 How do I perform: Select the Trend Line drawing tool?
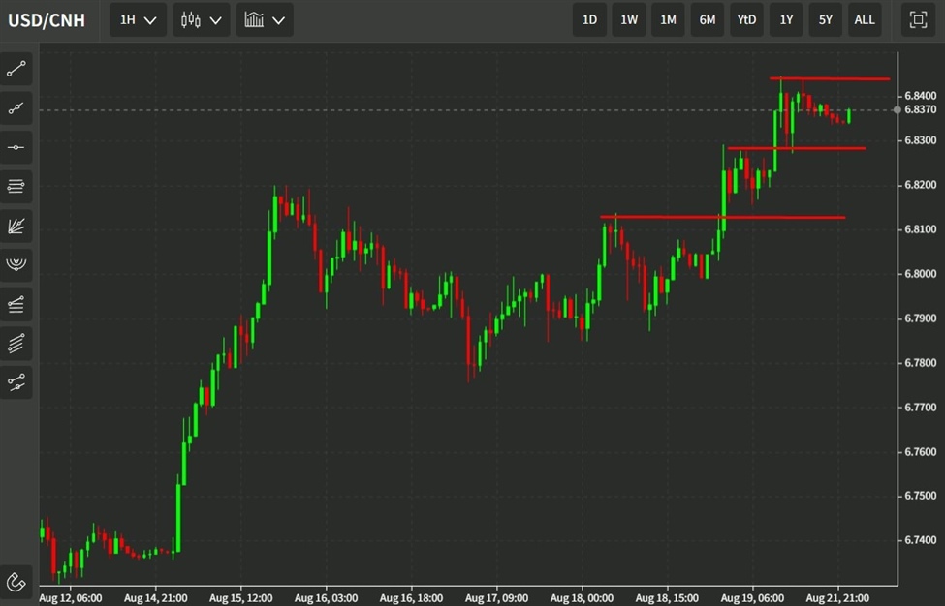[16, 68]
